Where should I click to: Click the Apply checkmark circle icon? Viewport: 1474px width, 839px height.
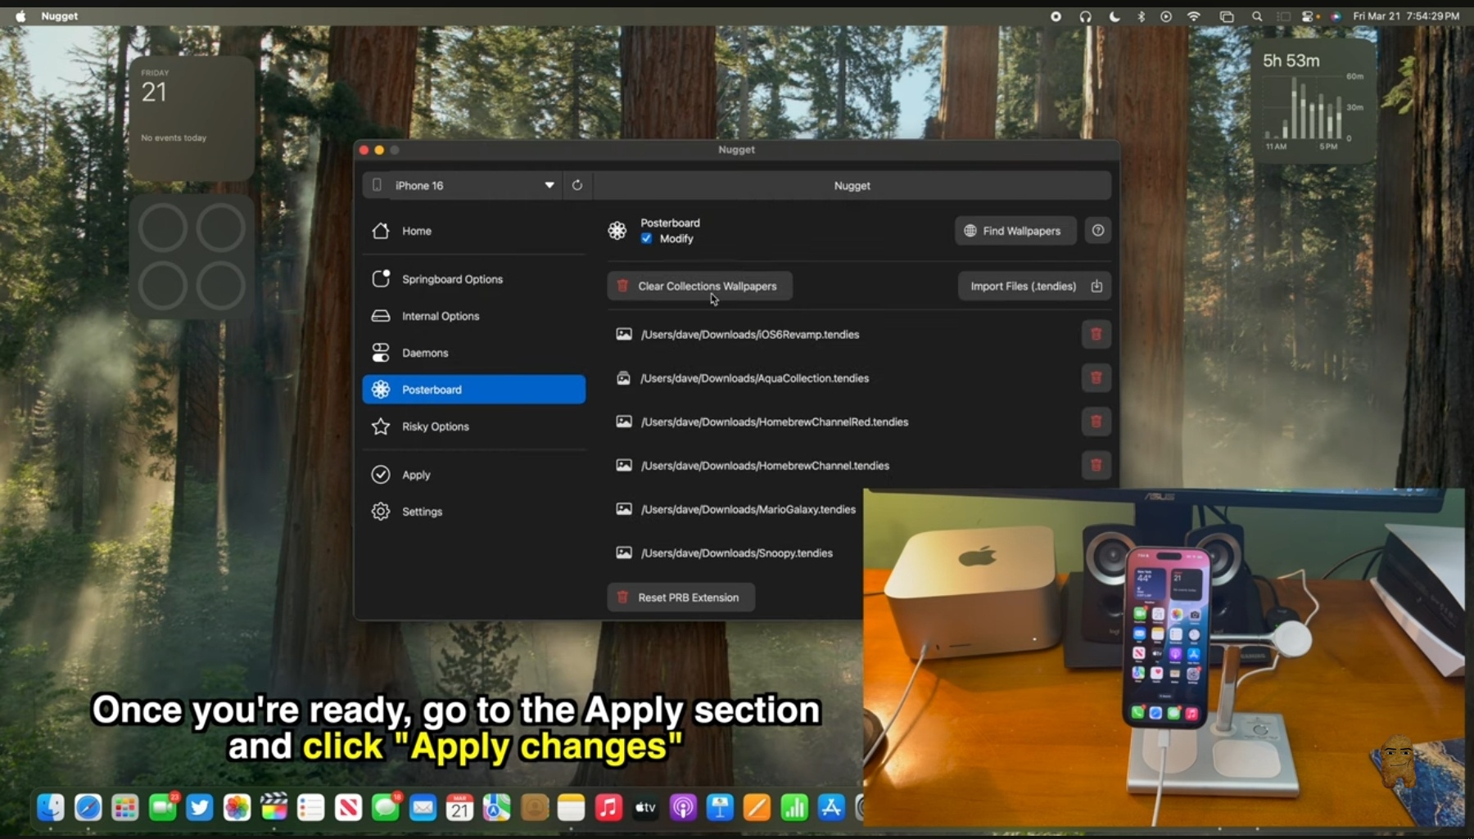(x=381, y=475)
